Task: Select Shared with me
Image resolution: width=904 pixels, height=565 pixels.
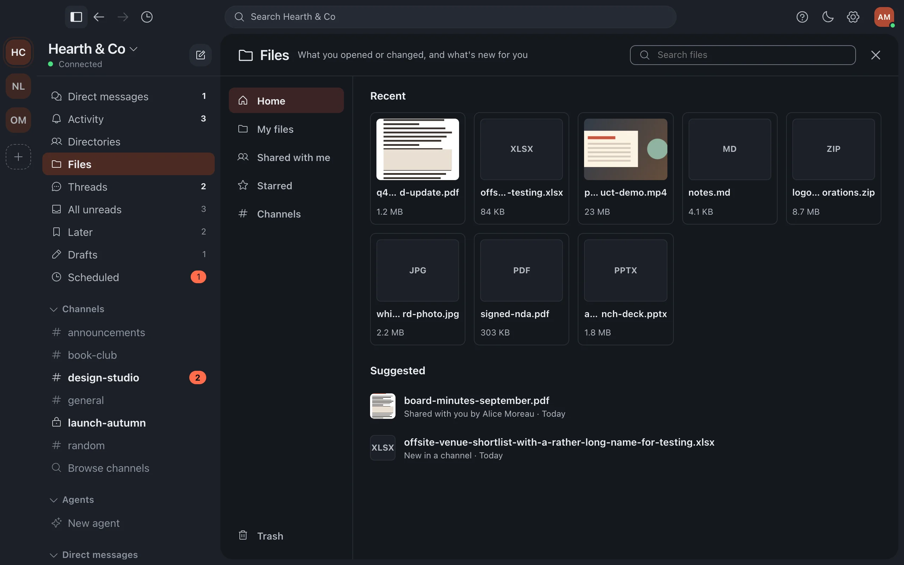Action: click(x=286, y=157)
